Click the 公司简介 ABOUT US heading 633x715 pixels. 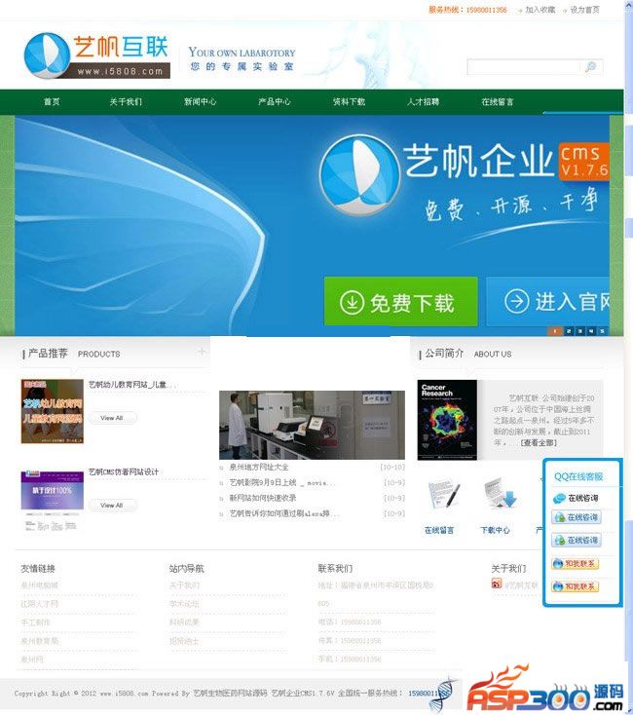pos(468,354)
